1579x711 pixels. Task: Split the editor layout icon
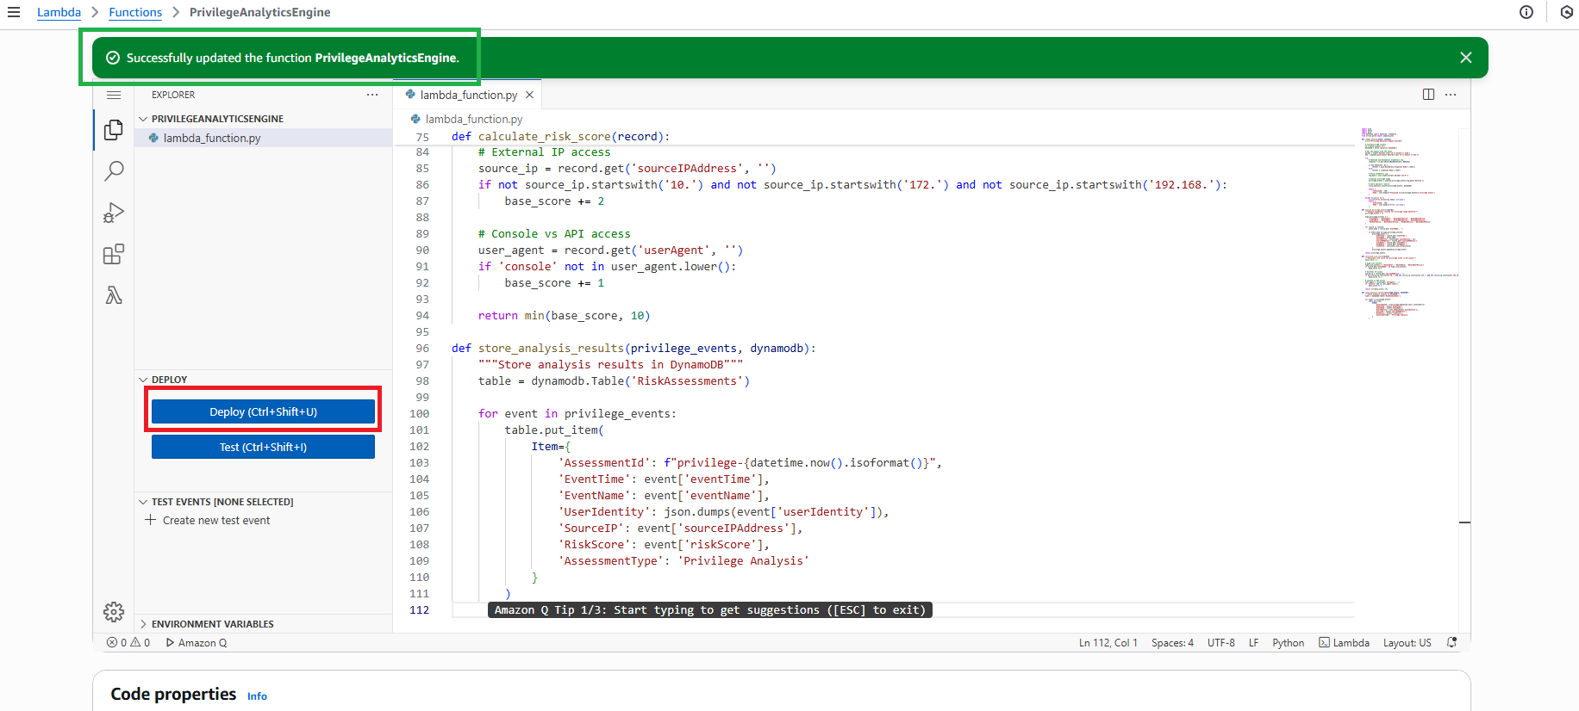click(x=1428, y=95)
